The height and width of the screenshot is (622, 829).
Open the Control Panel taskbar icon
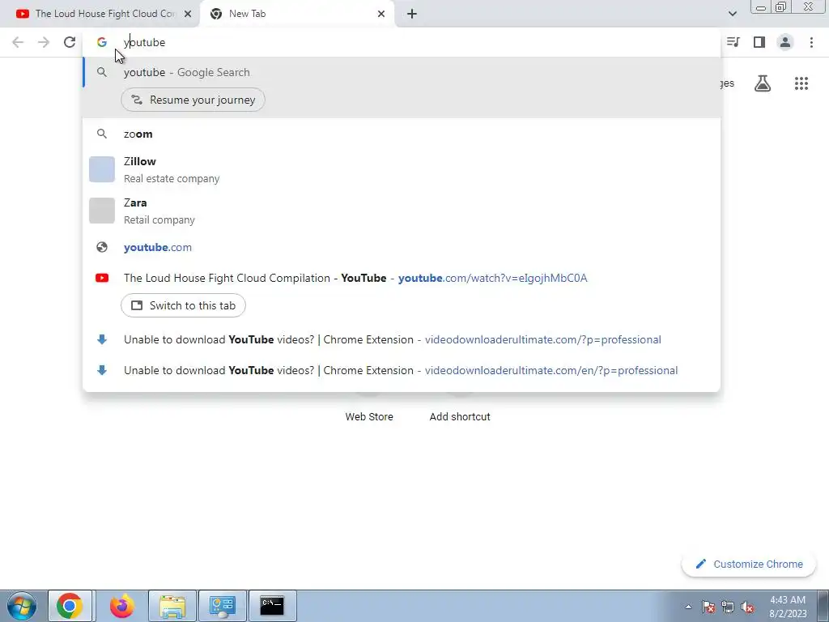pos(223,606)
